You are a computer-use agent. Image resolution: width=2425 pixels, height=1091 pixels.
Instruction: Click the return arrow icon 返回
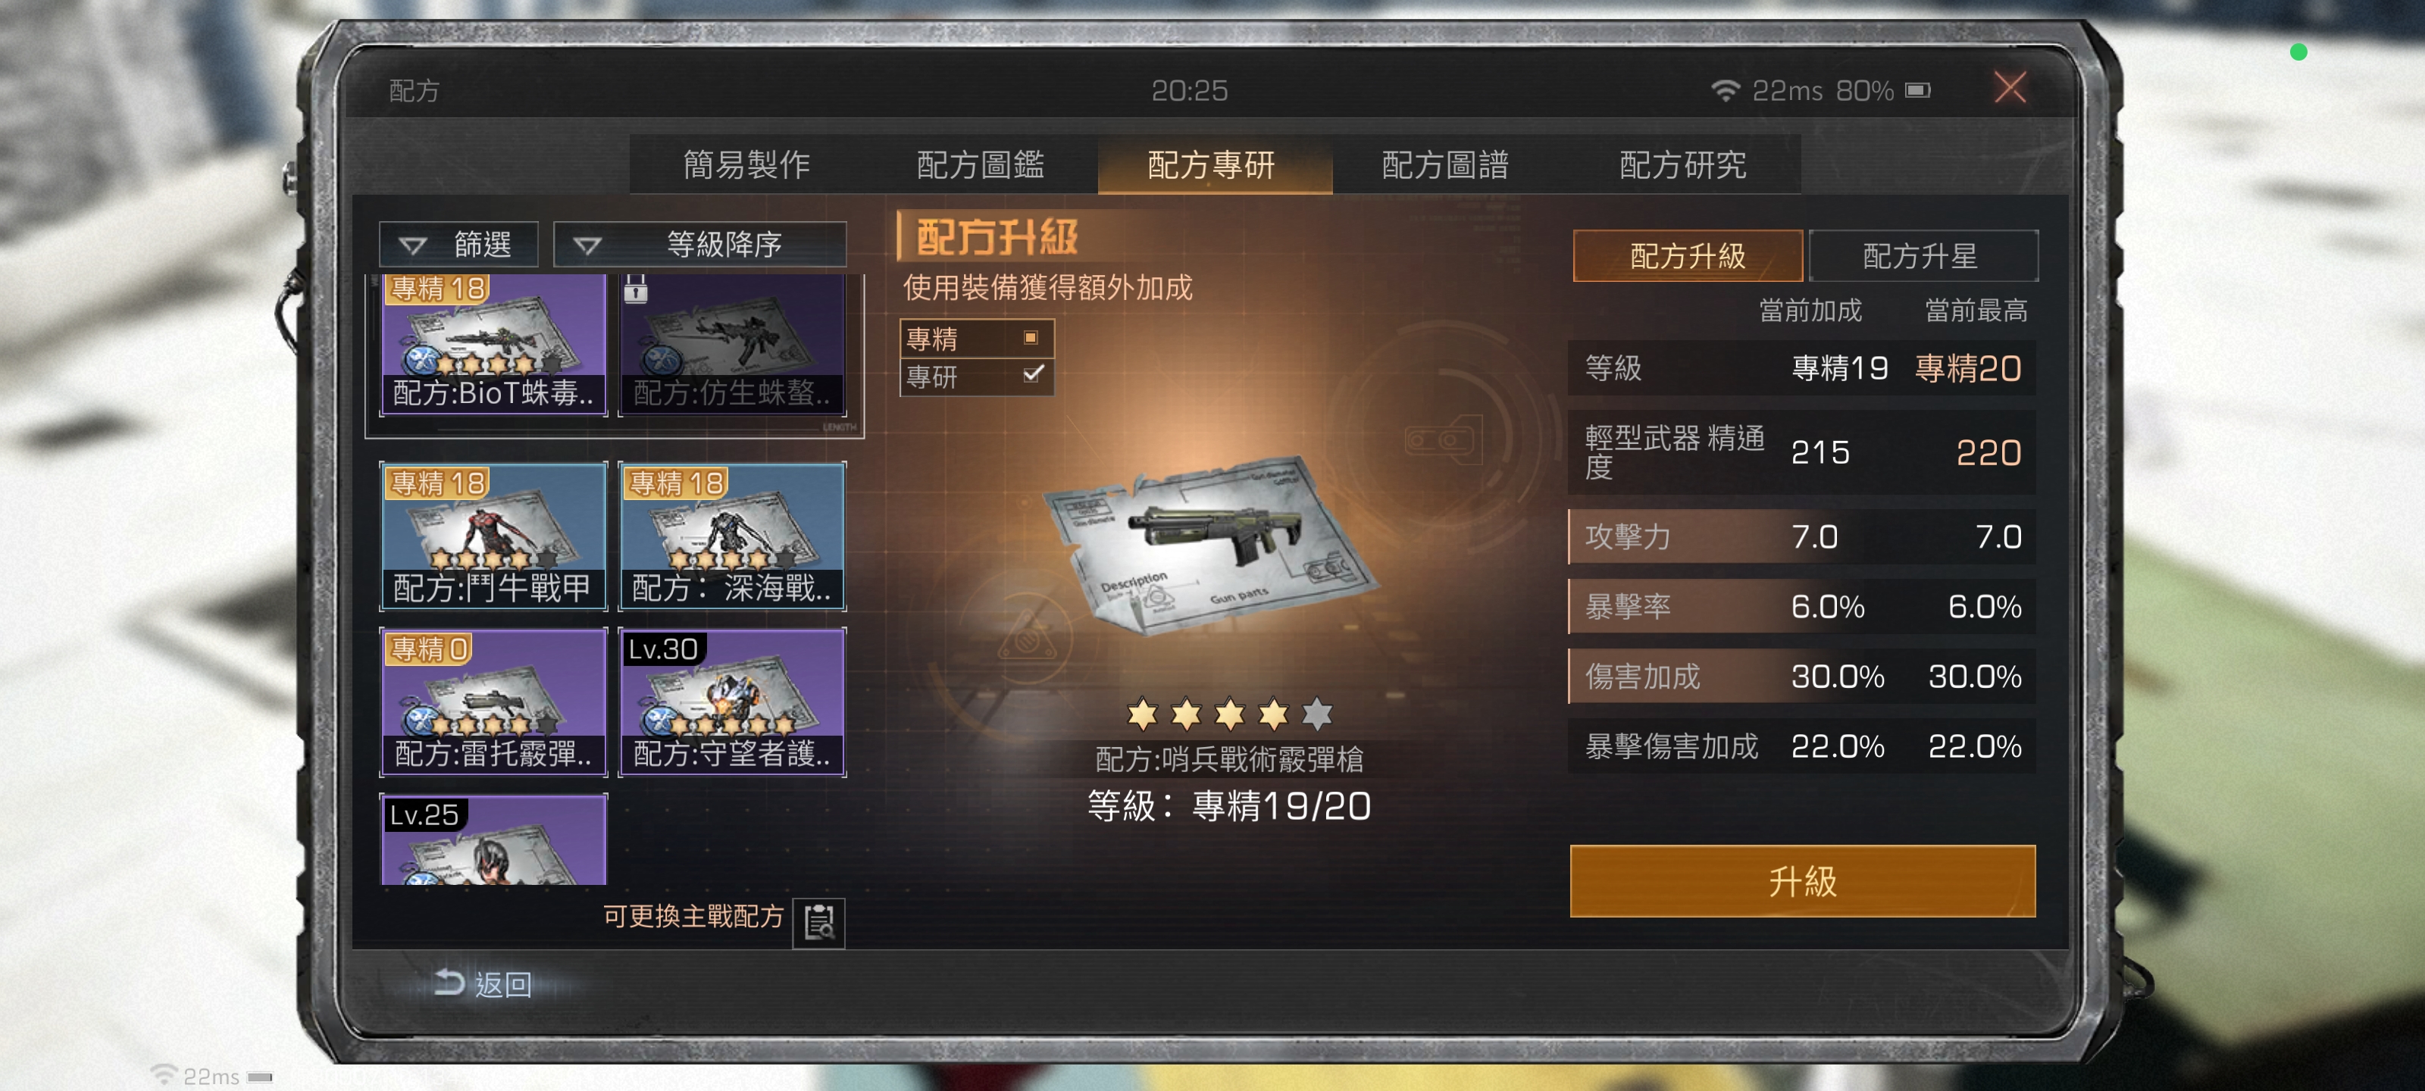point(449,983)
